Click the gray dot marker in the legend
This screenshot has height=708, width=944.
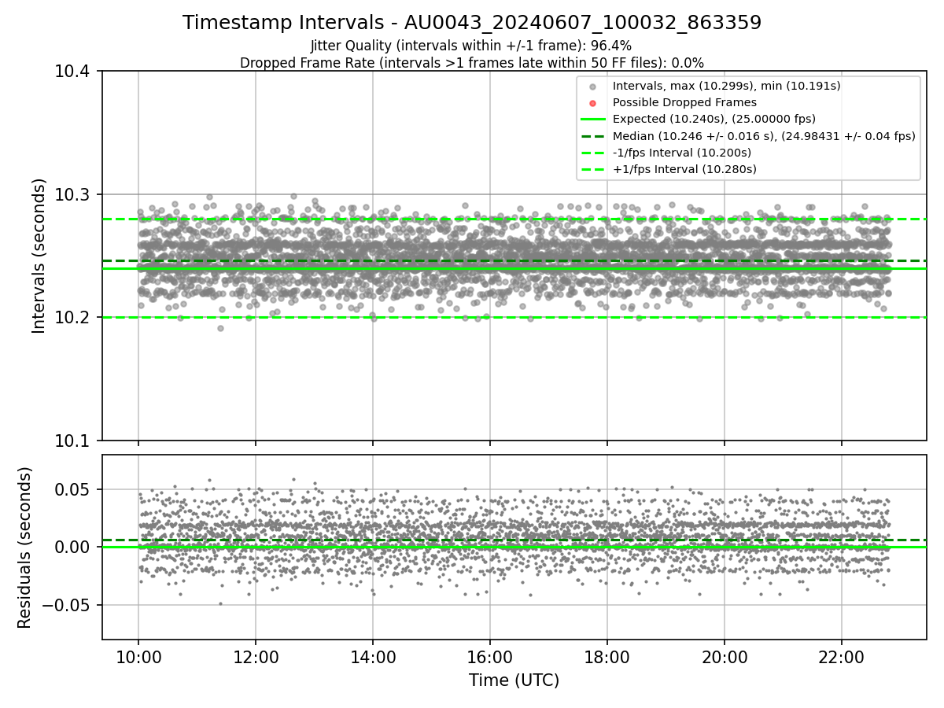(593, 87)
